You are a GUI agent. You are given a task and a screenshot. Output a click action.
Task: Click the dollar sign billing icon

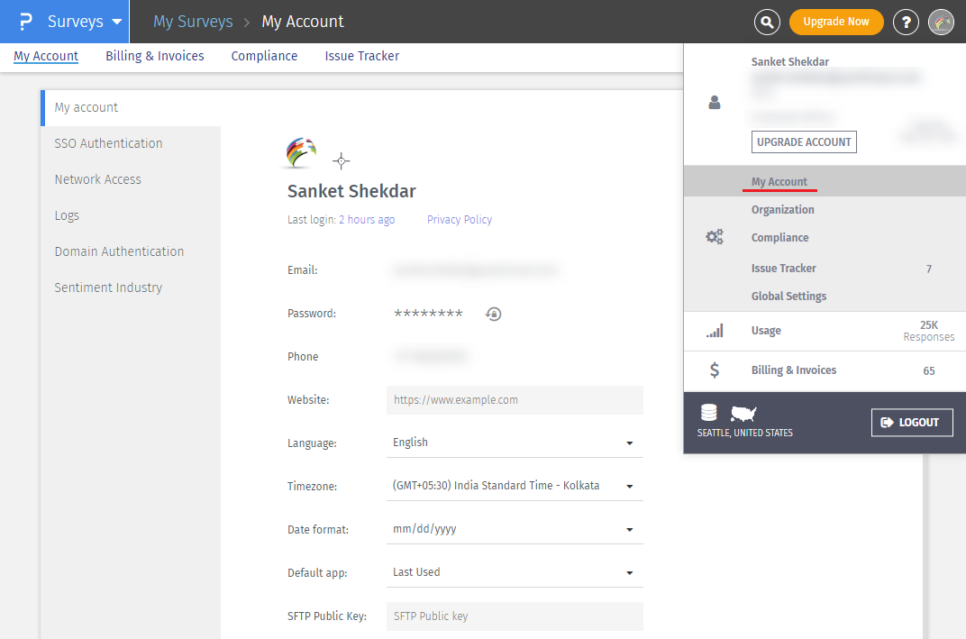point(715,370)
